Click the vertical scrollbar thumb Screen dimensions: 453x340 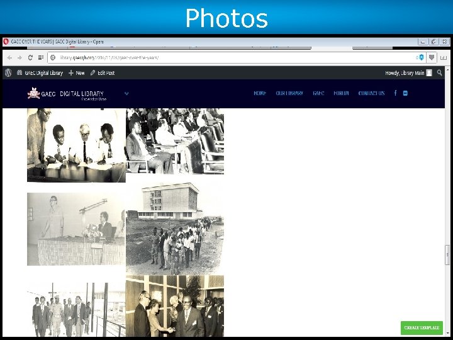point(447,254)
